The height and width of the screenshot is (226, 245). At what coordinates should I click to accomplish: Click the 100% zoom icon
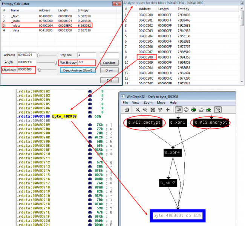[159, 109]
